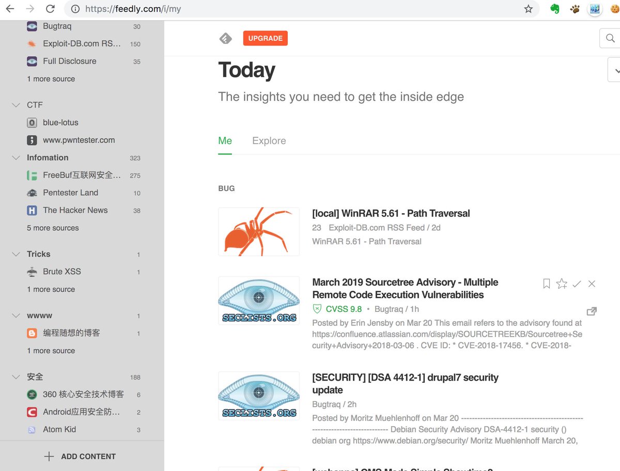Viewport: 620px width, 471px height.
Task: Open WinRAR 5.61 Path Traversal article
Action: (x=391, y=213)
